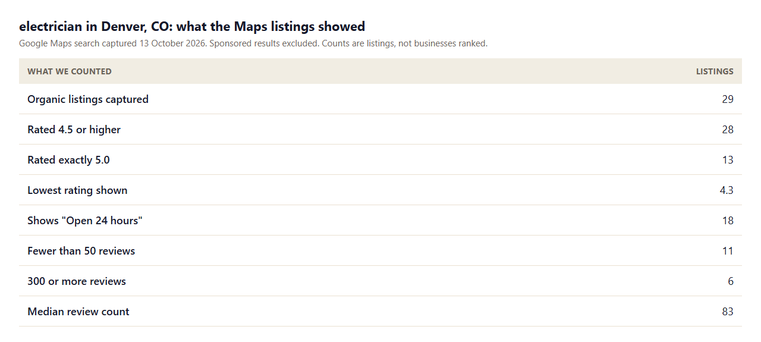Select the value 83 for median review count
Screen dimensions: 761x342
728,312
